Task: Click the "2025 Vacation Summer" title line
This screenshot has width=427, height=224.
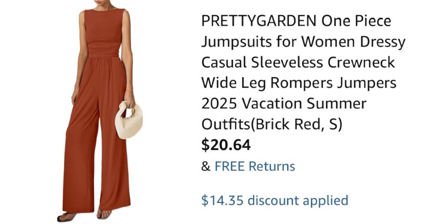Action: (x=284, y=104)
